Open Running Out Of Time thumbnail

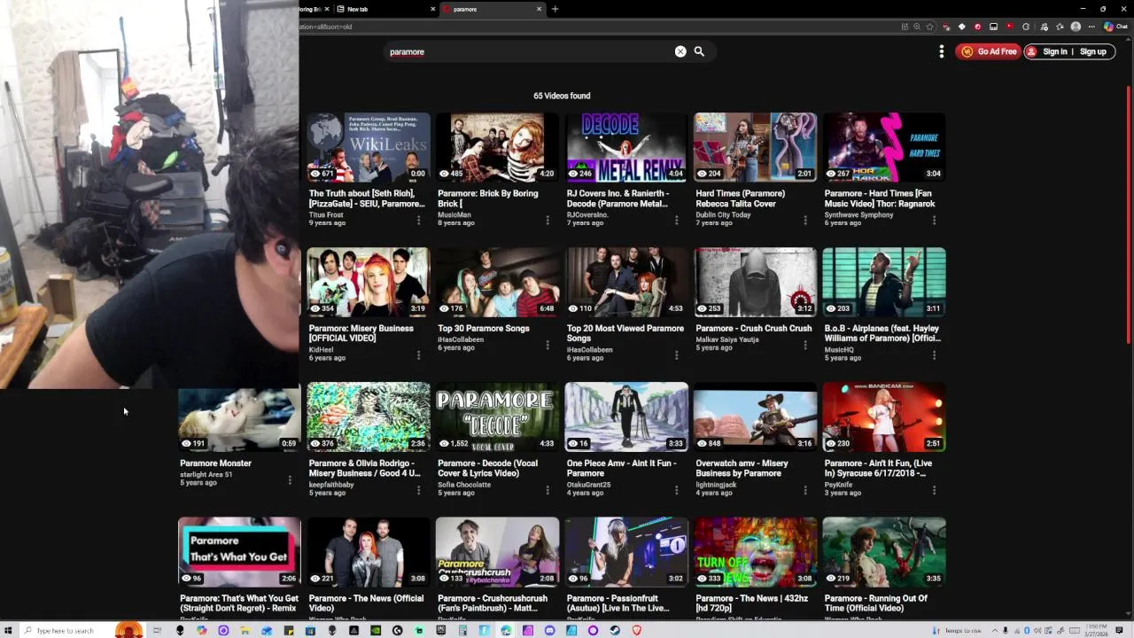(x=884, y=552)
